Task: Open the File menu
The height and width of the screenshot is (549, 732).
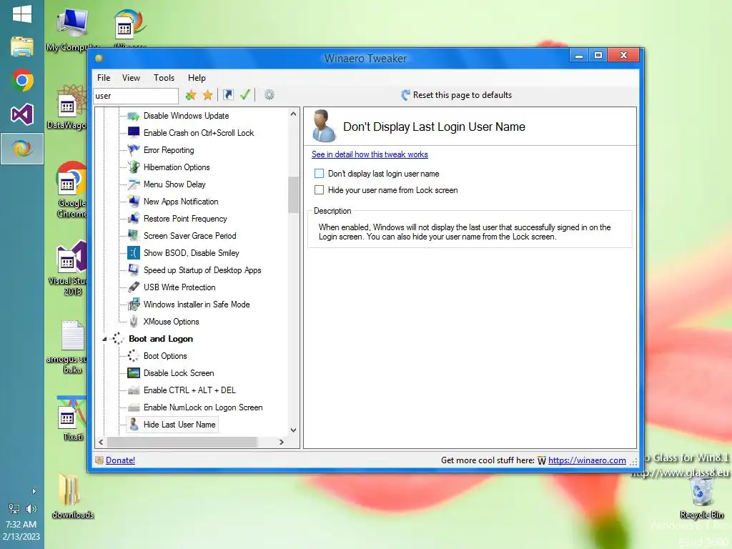Action: tap(104, 78)
